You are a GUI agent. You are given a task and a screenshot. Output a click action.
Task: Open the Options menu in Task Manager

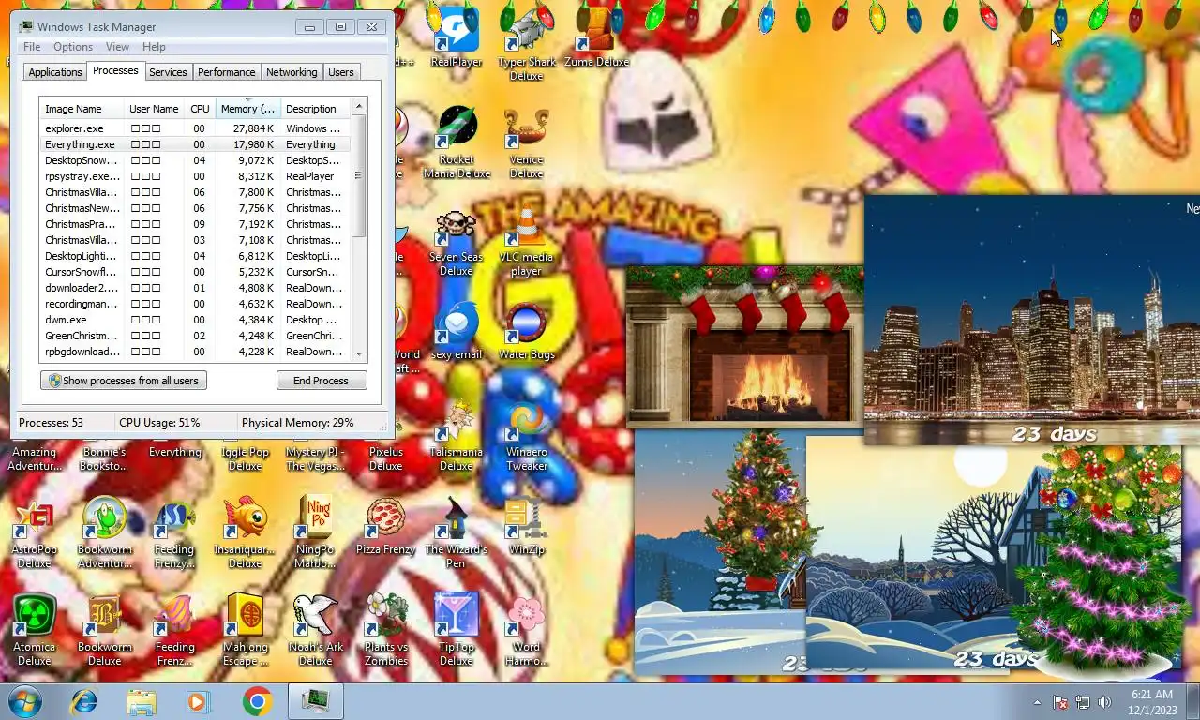tap(72, 47)
